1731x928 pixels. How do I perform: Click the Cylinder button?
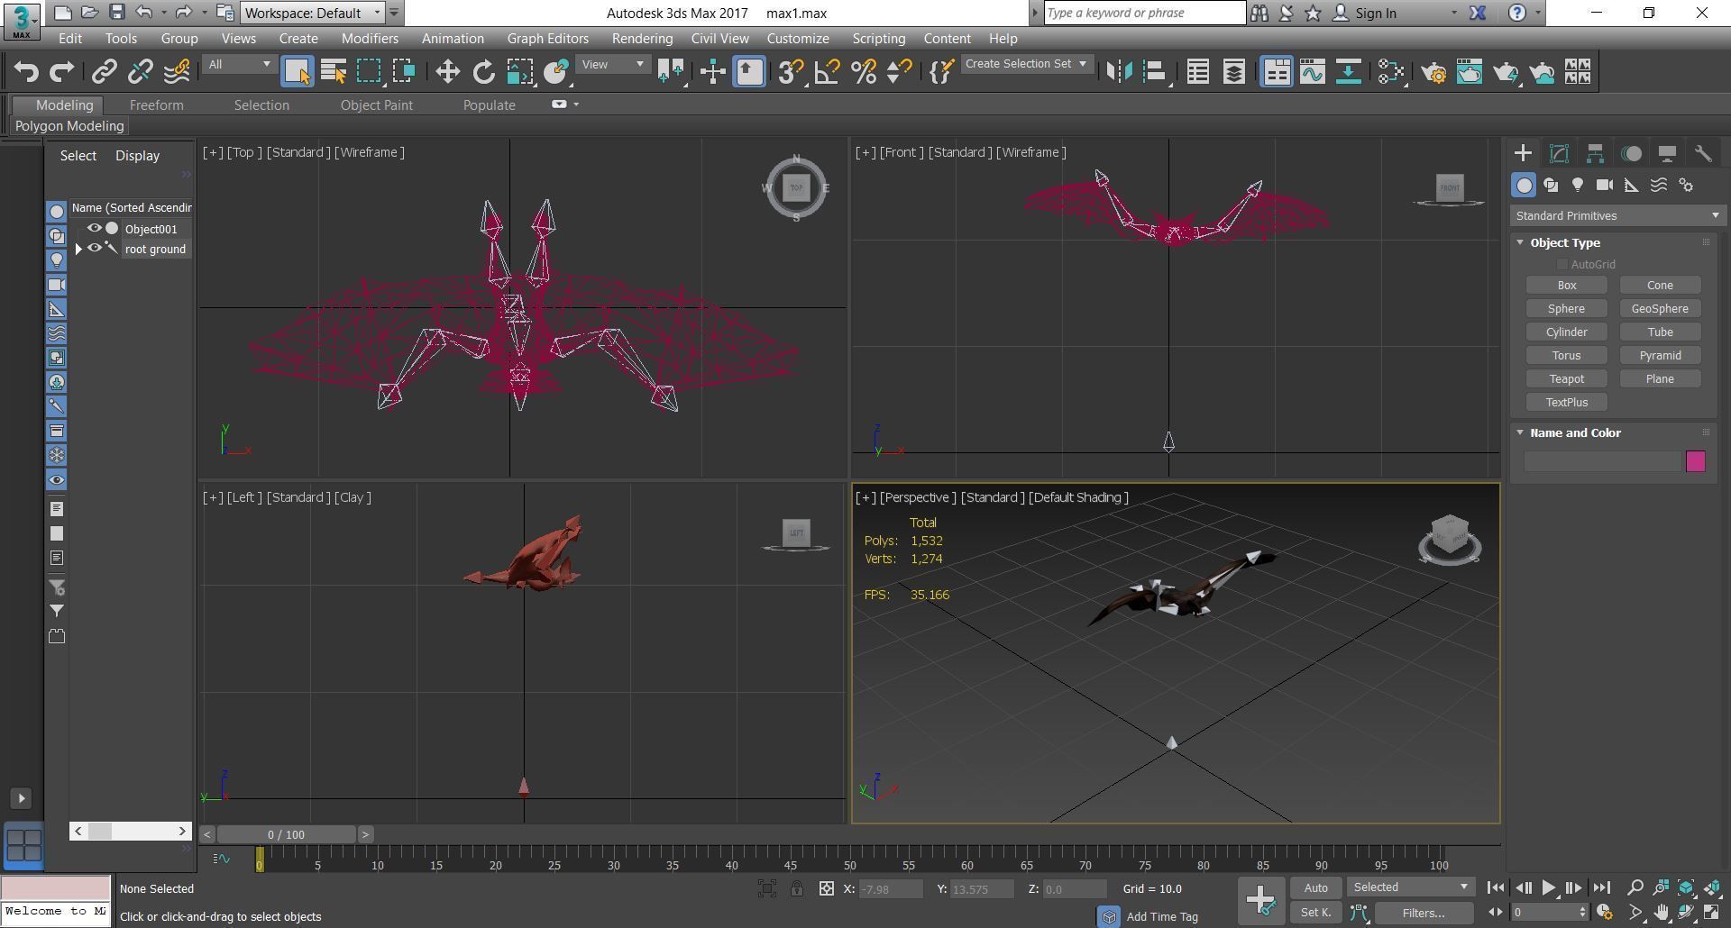point(1566,332)
